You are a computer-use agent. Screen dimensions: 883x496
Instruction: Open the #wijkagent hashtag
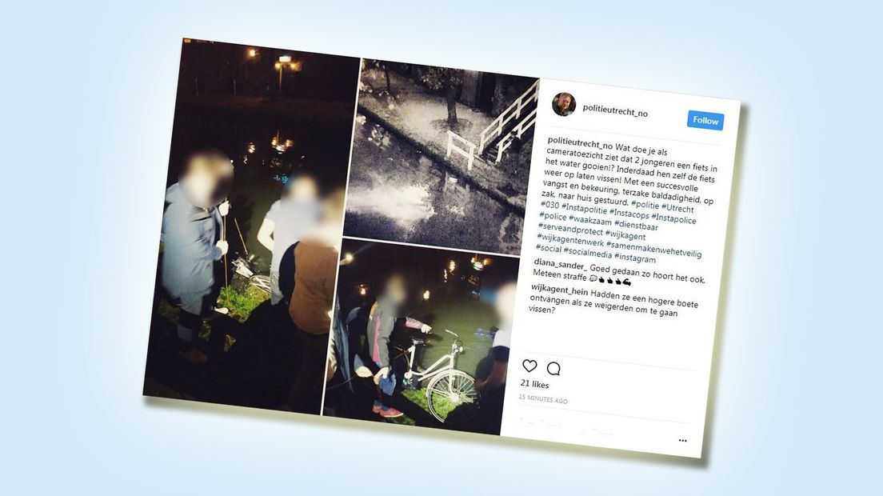pyautogui.click(x=625, y=234)
